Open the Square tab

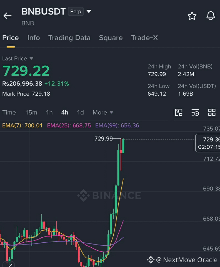[111, 38]
